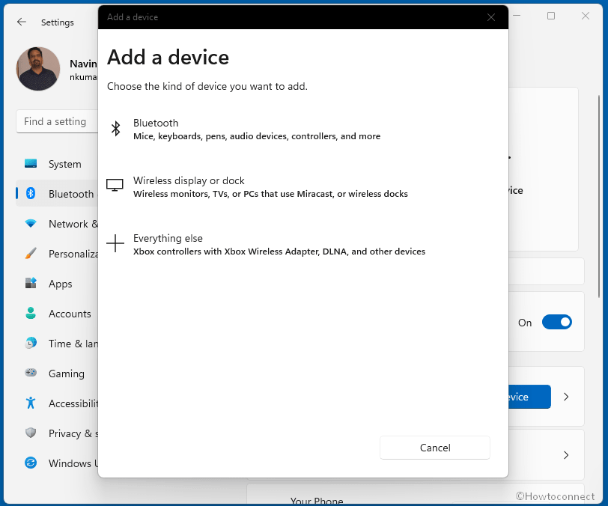Click the Bluetooth sidebar icon
608x506 pixels.
coord(31,193)
